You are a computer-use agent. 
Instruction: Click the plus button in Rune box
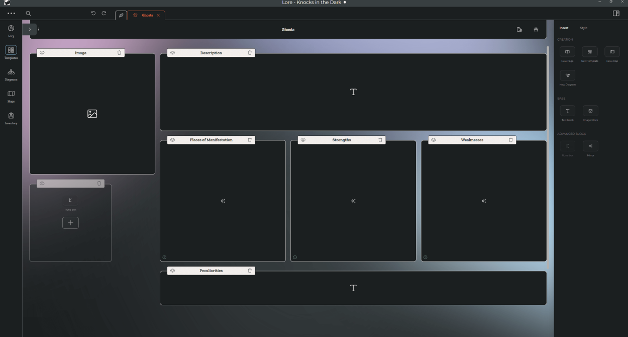coord(70,223)
